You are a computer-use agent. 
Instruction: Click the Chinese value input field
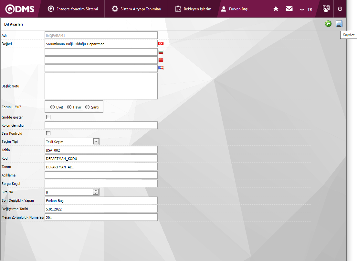[101, 60]
